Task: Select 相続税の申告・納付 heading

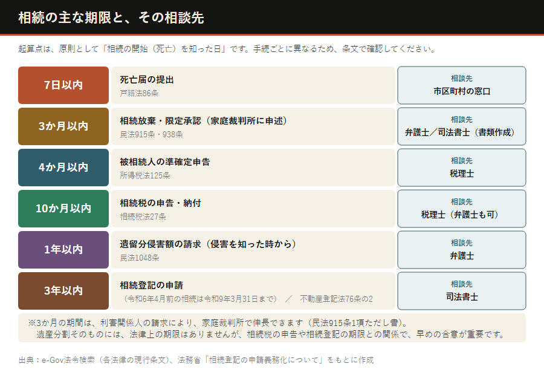Action: 160,203
